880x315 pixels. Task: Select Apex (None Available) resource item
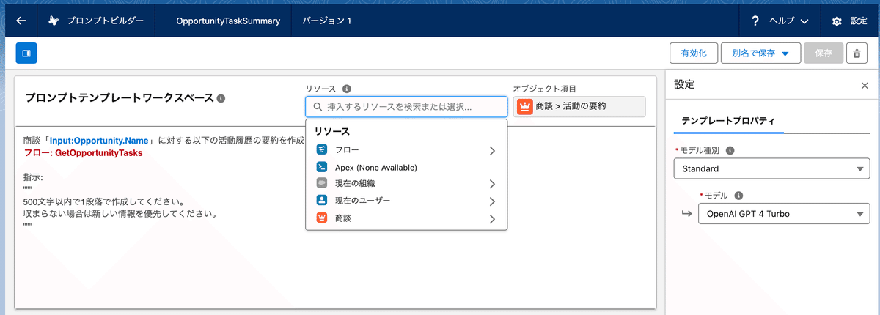click(406, 167)
